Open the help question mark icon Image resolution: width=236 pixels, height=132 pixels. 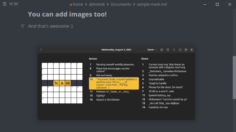tap(168, 50)
